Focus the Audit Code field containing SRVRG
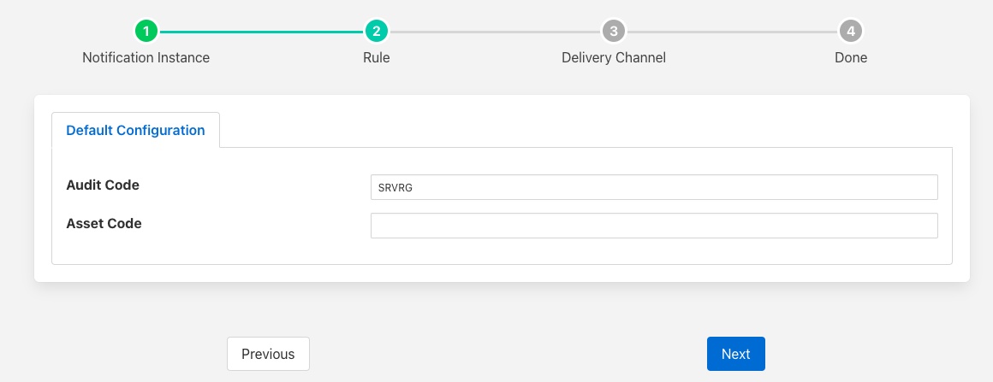Image resolution: width=993 pixels, height=382 pixels. tap(653, 187)
